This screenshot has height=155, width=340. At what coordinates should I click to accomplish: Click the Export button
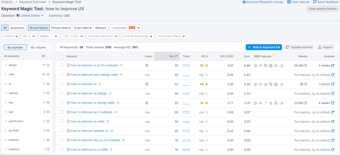coord(325,47)
